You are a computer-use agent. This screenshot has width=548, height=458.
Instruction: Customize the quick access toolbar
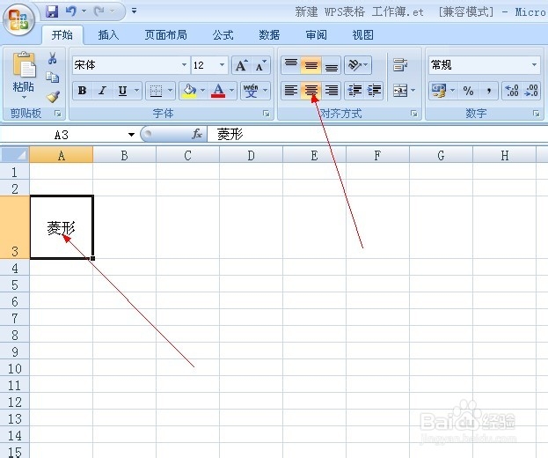pos(134,11)
